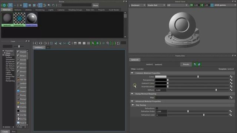Click the exposure icon in Material Viewer
The width and height of the screenshot is (237, 133).
[192, 5]
